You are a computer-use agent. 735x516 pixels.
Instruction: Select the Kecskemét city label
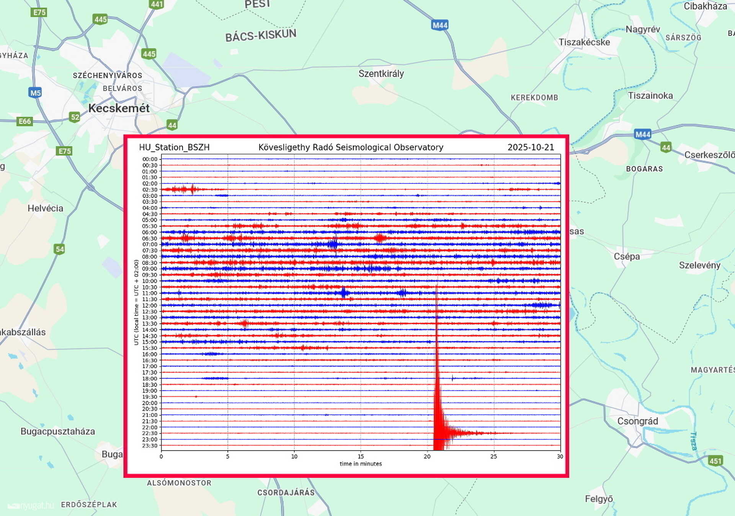119,108
